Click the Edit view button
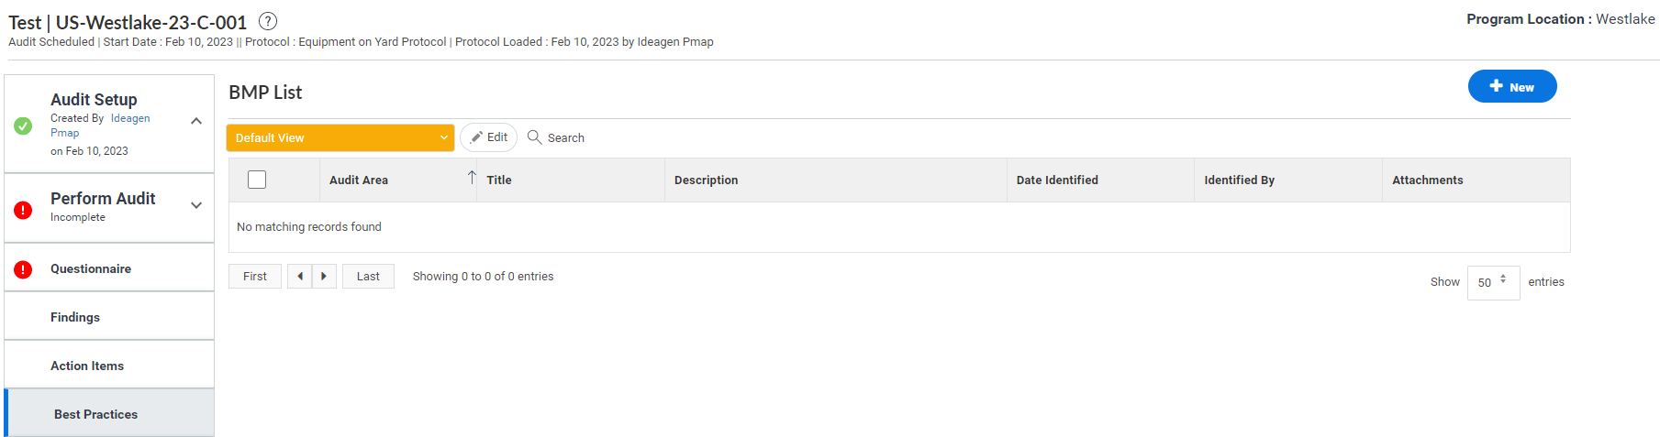 point(489,137)
